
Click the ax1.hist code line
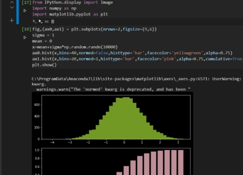(x=137, y=59)
